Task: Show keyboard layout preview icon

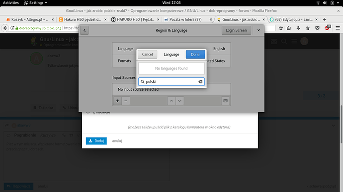Action: coord(225,101)
